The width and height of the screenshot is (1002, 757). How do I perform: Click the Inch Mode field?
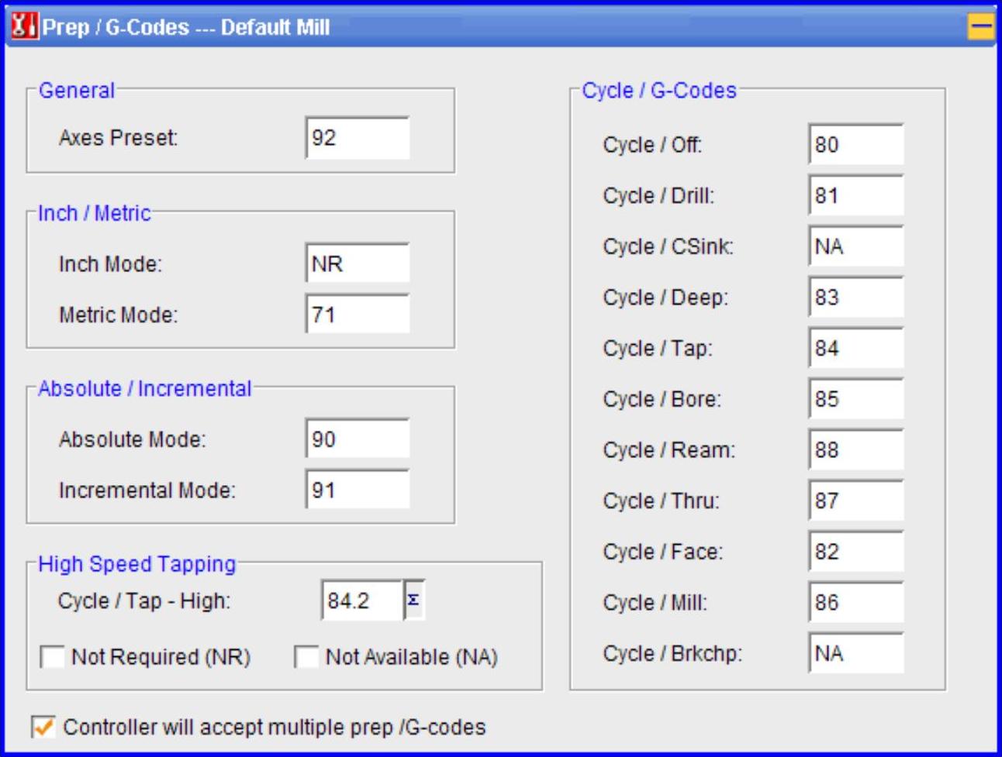(x=358, y=264)
